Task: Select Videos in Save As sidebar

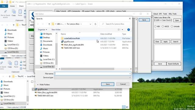Action: point(44,56)
